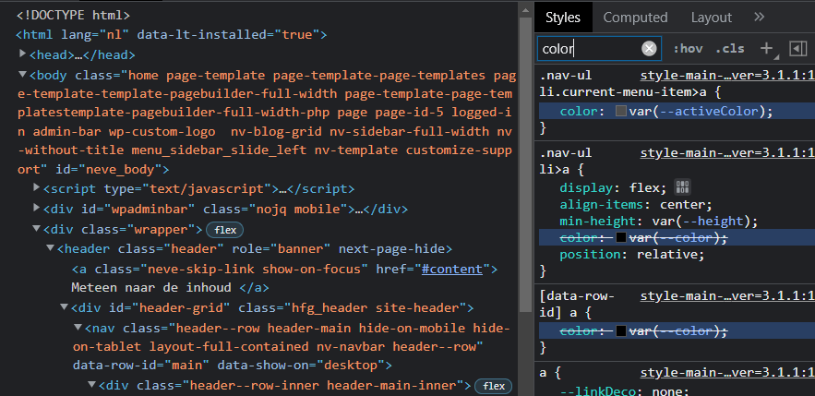Clear the color filter text
The width and height of the screenshot is (815, 396).
point(649,49)
